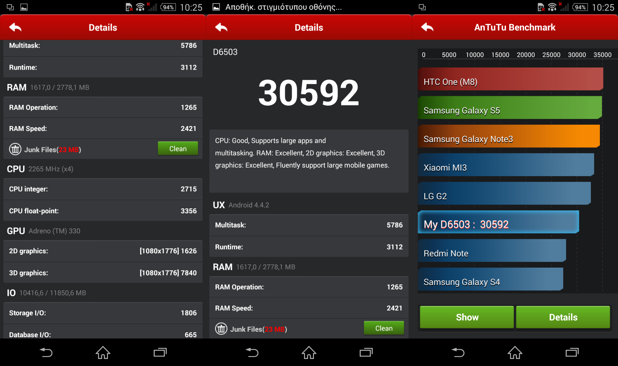Screen dimensions: 618x366
Task: Tap AnTuTu Benchmark title
Action: [x=515, y=28]
